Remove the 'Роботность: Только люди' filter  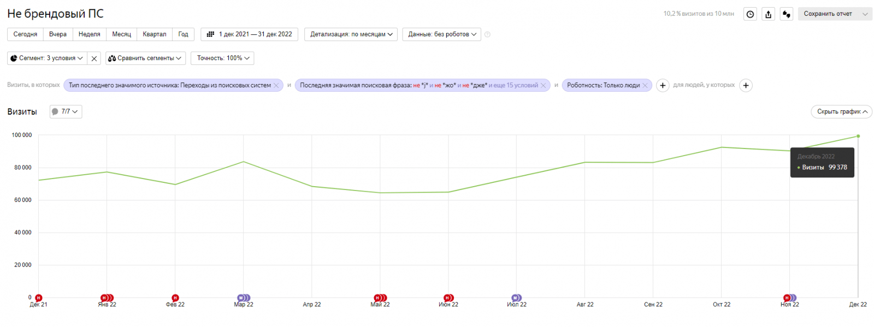click(645, 86)
